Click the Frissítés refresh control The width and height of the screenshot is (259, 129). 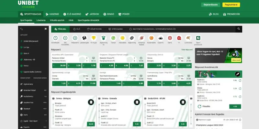pyautogui.click(x=206, y=106)
